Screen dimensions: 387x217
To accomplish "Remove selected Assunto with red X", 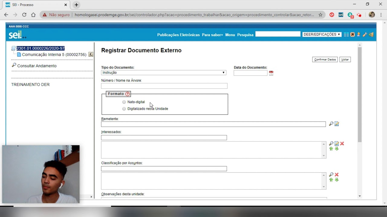I will (x=337, y=175).
